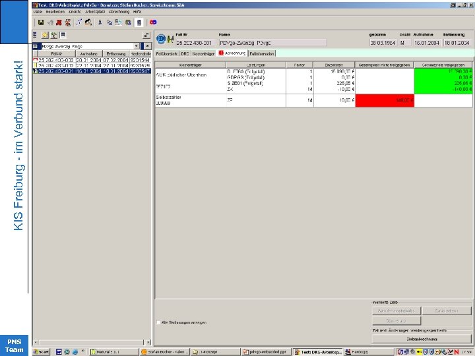This screenshot has width=475, height=356.
Task: Open the Hardcopy taskbar button
Action: [367, 352]
